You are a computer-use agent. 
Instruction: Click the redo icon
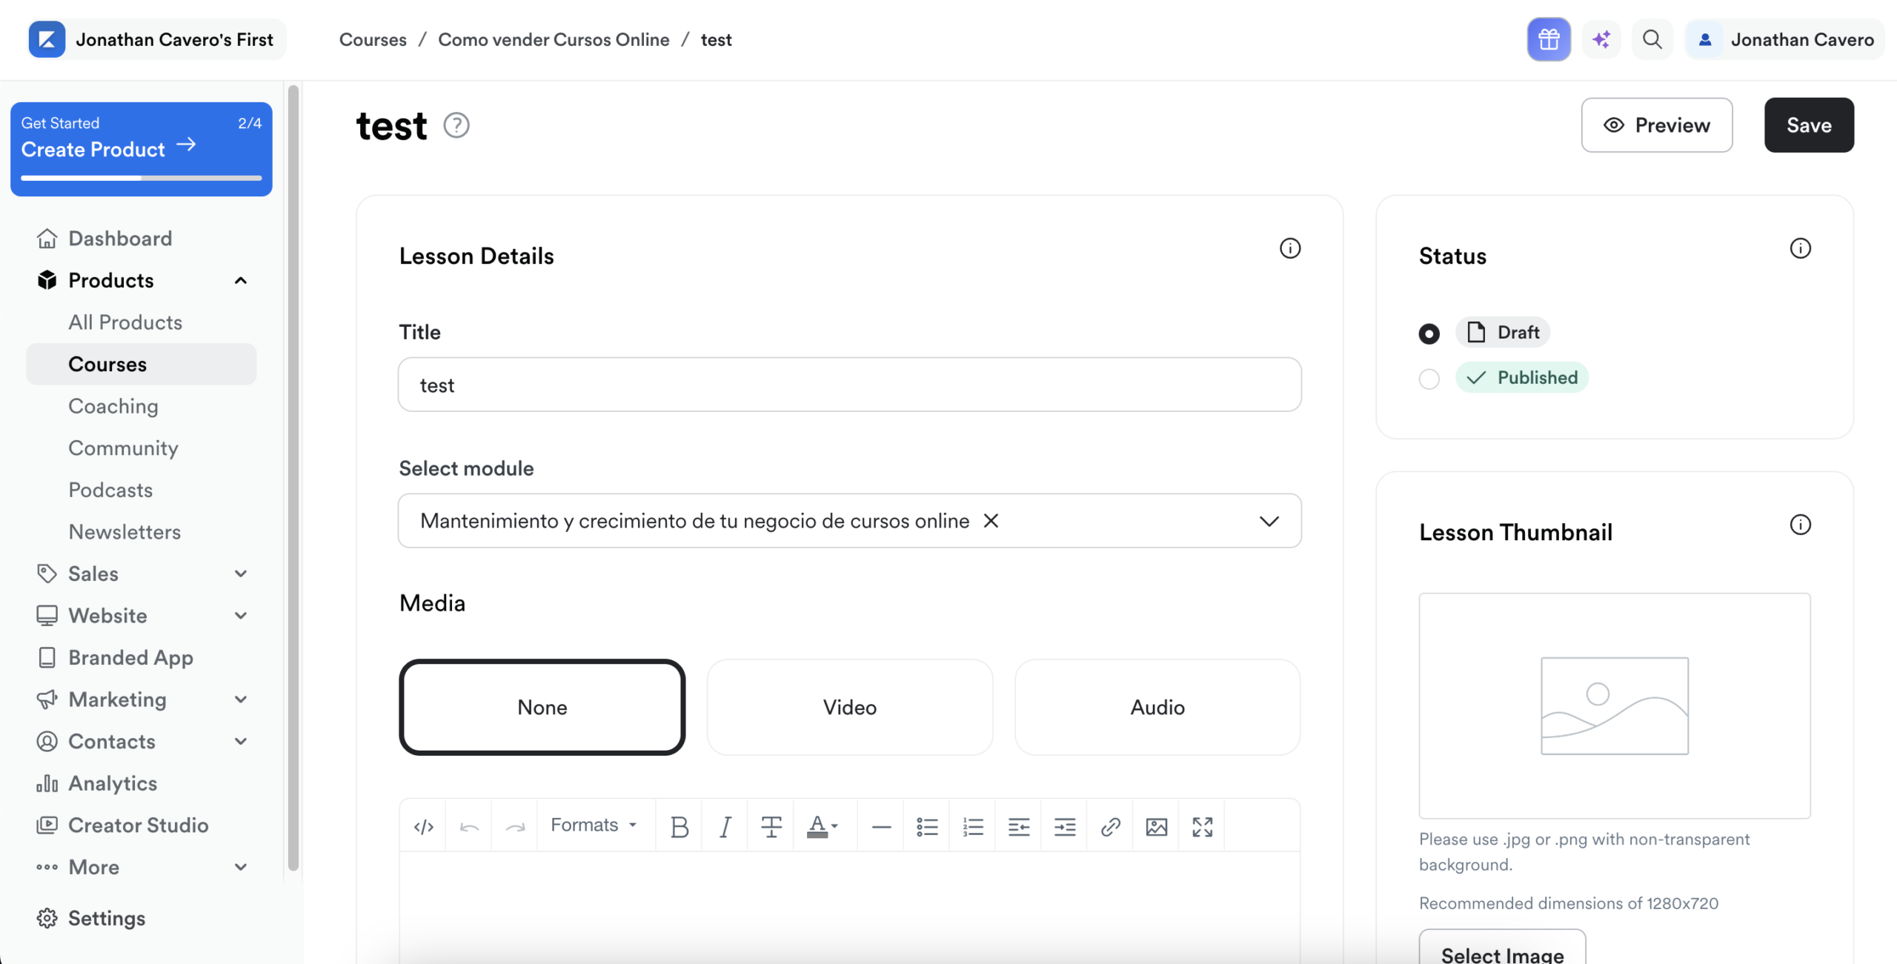(x=514, y=825)
